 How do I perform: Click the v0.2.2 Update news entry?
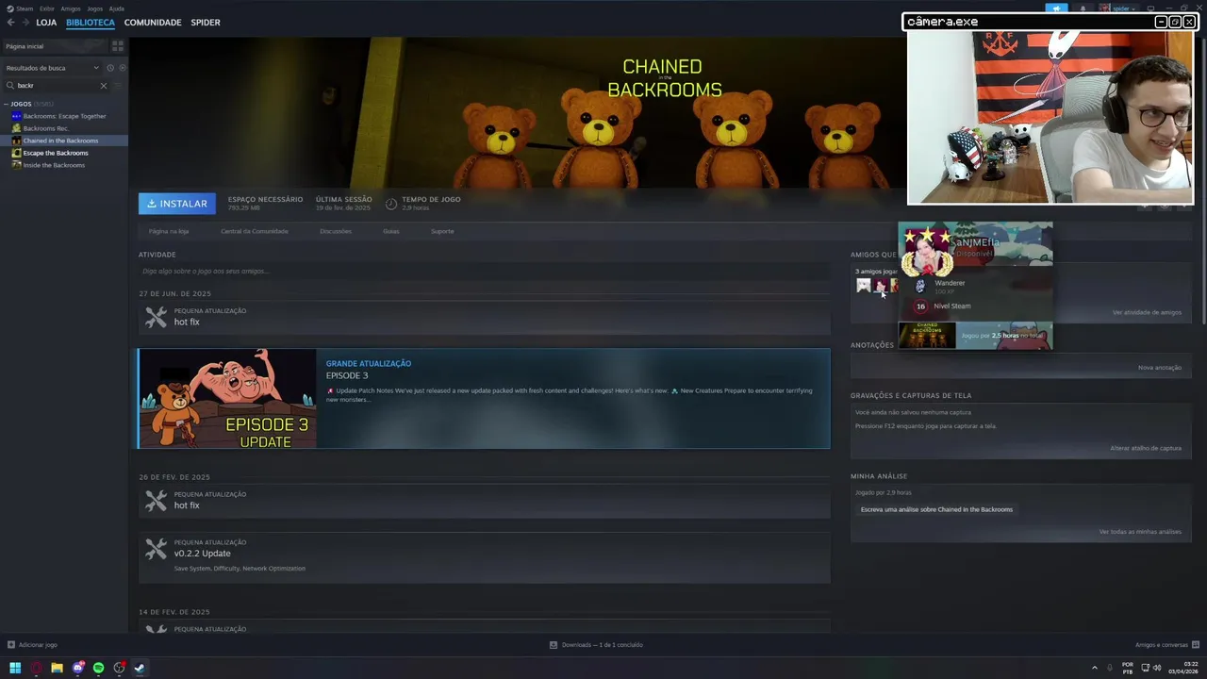484,557
